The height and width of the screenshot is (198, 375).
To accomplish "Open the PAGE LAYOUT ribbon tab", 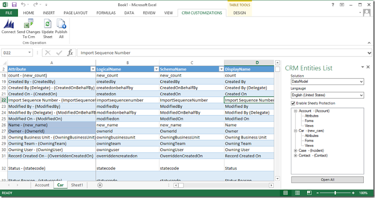I will point(75,13).
